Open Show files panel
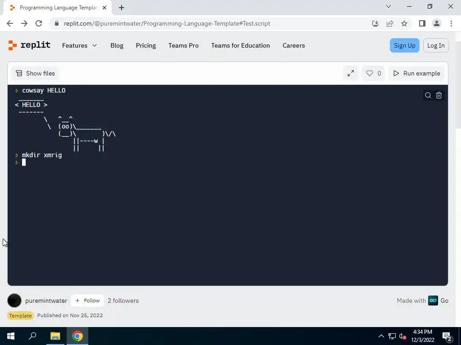461x345 pixels. coord(35,73)
